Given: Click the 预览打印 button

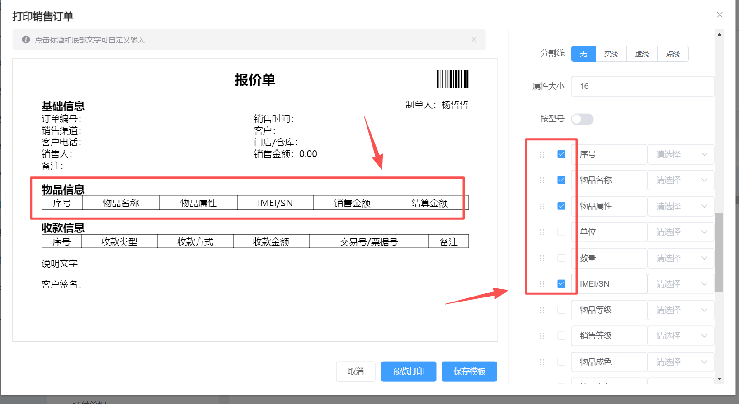Looking at the screenshot, I should pyautogui.click(x=409, y=371).
